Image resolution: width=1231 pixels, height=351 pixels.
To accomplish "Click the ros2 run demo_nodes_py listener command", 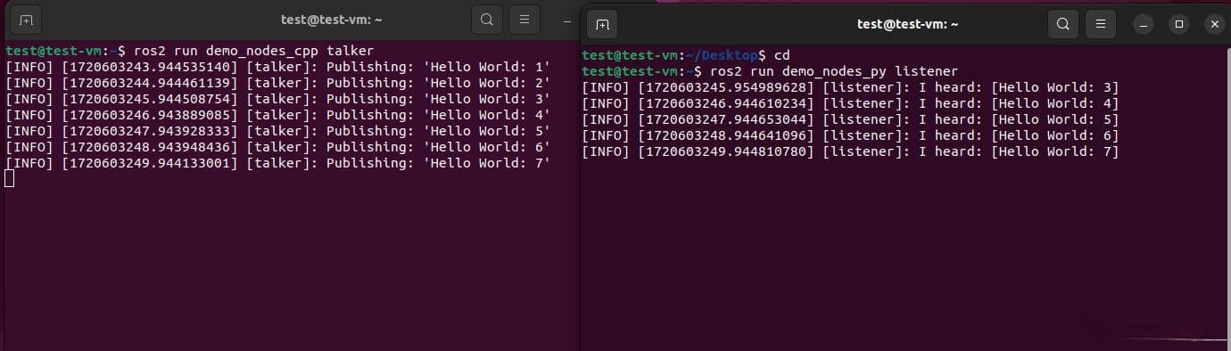I will pyautogui.click(x=834, y=70).
